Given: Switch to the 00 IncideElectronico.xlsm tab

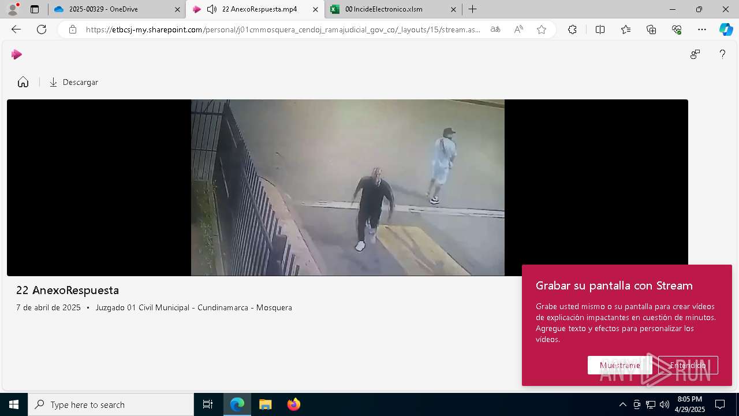Looking at the screenshot, I should 393,9.
